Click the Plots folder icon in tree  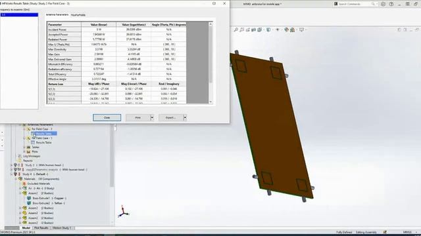pyautogui.click(x=28, y=151)
